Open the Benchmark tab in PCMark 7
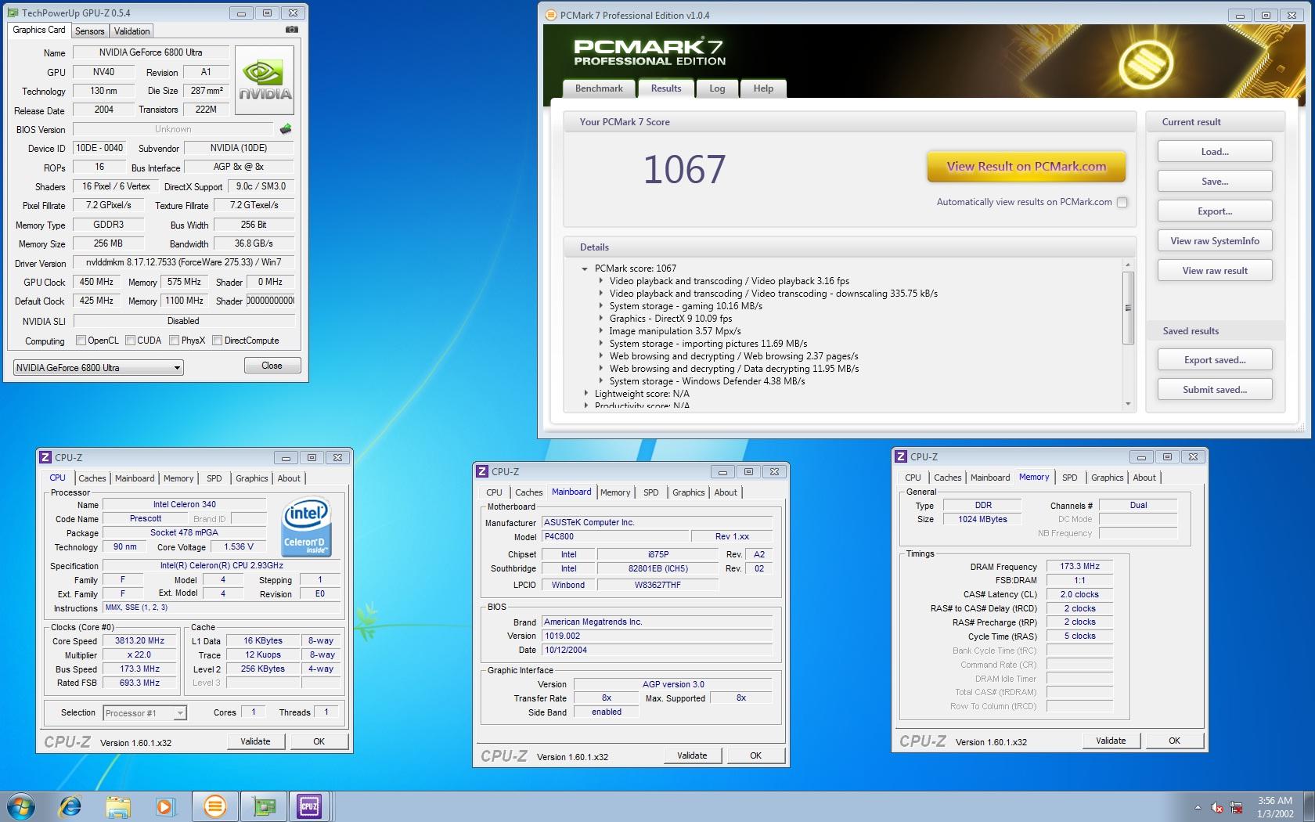The width and height of the screenshot is (1315, 822). (599, 88)
